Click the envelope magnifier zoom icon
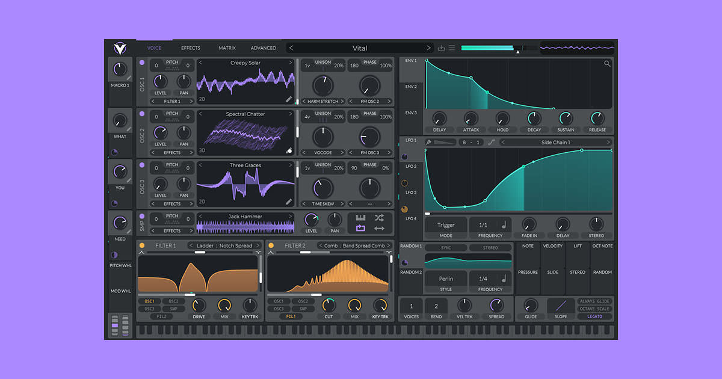Image resolution: width=722 pixels, height=379 pixels. coord(607,64)
